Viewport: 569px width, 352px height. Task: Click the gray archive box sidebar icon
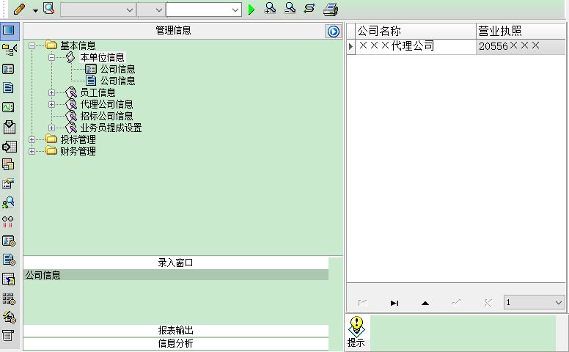tap(8, 336)
